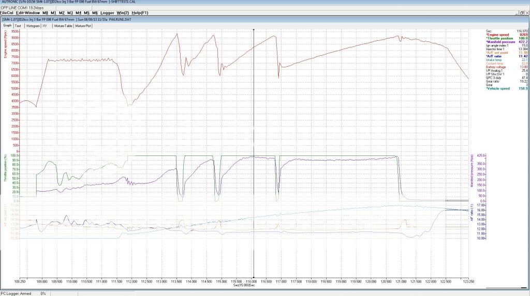Open the Logger menu
Screen dimensions: 530x296
(x=107, y=12)
